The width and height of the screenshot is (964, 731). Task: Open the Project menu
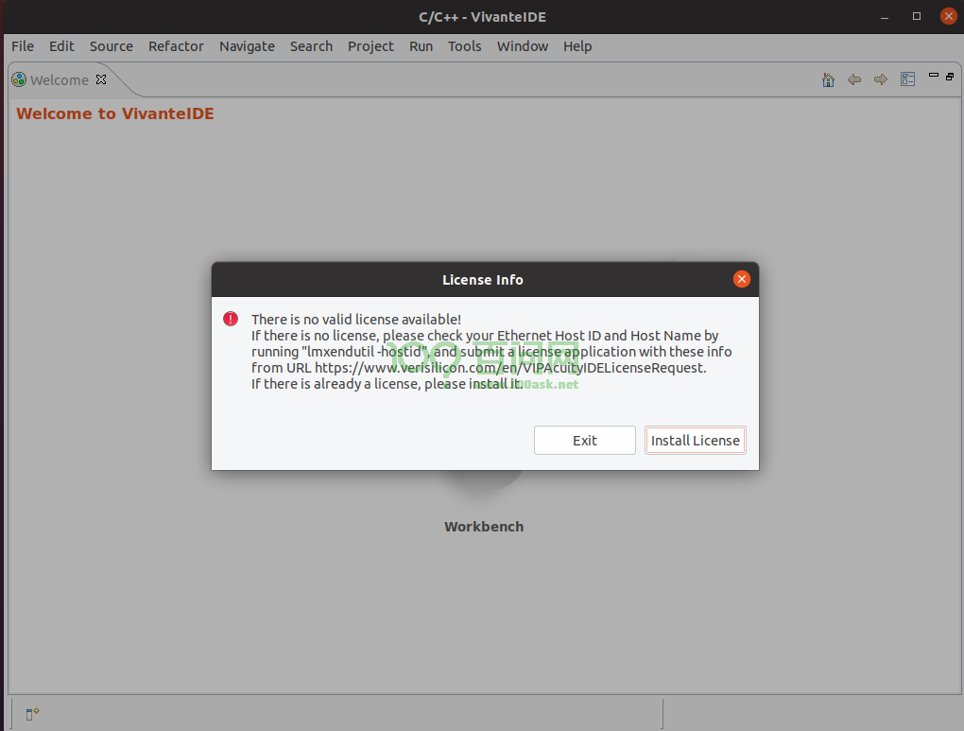[x=370, y=46]
